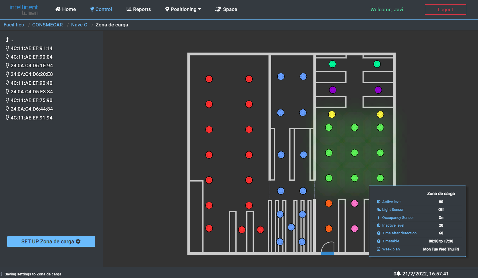Click the Logout button
This screenshot has height=278, width=478.
pos(445,9)
